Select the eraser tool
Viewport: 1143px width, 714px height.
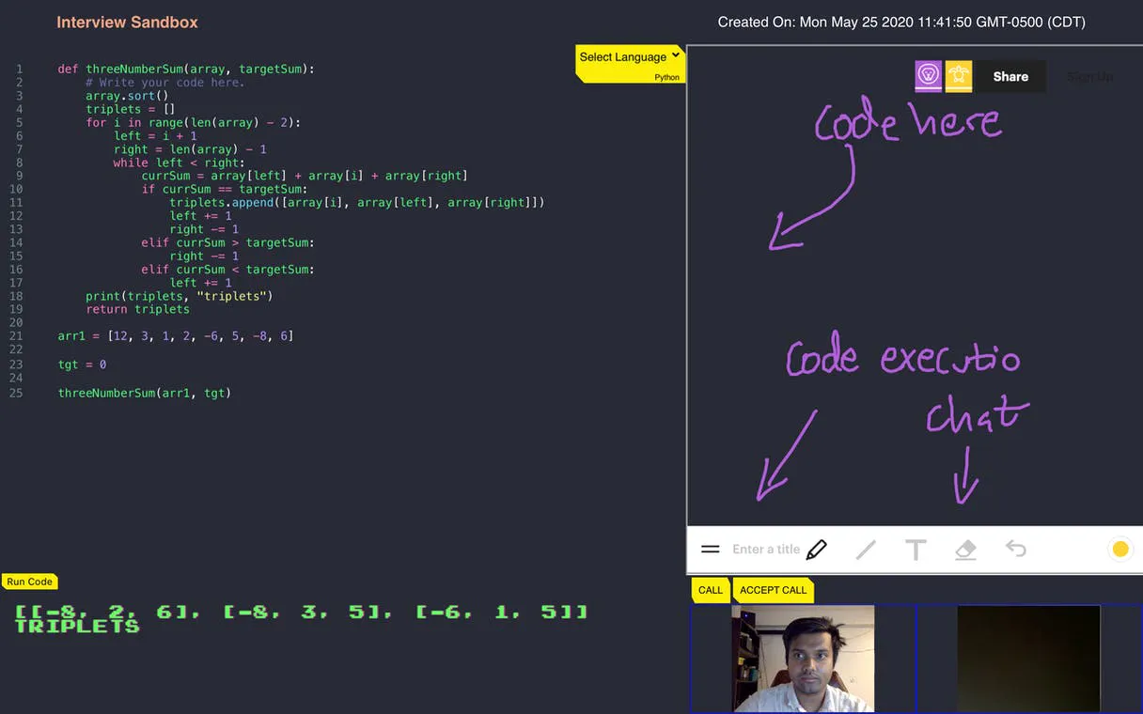pyautogui.click(x=965, y=550)
